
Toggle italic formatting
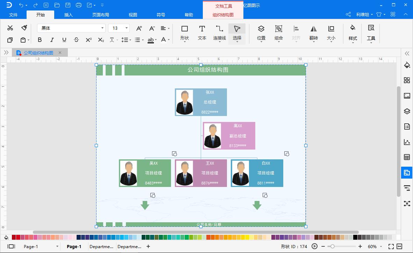point(52,40)
